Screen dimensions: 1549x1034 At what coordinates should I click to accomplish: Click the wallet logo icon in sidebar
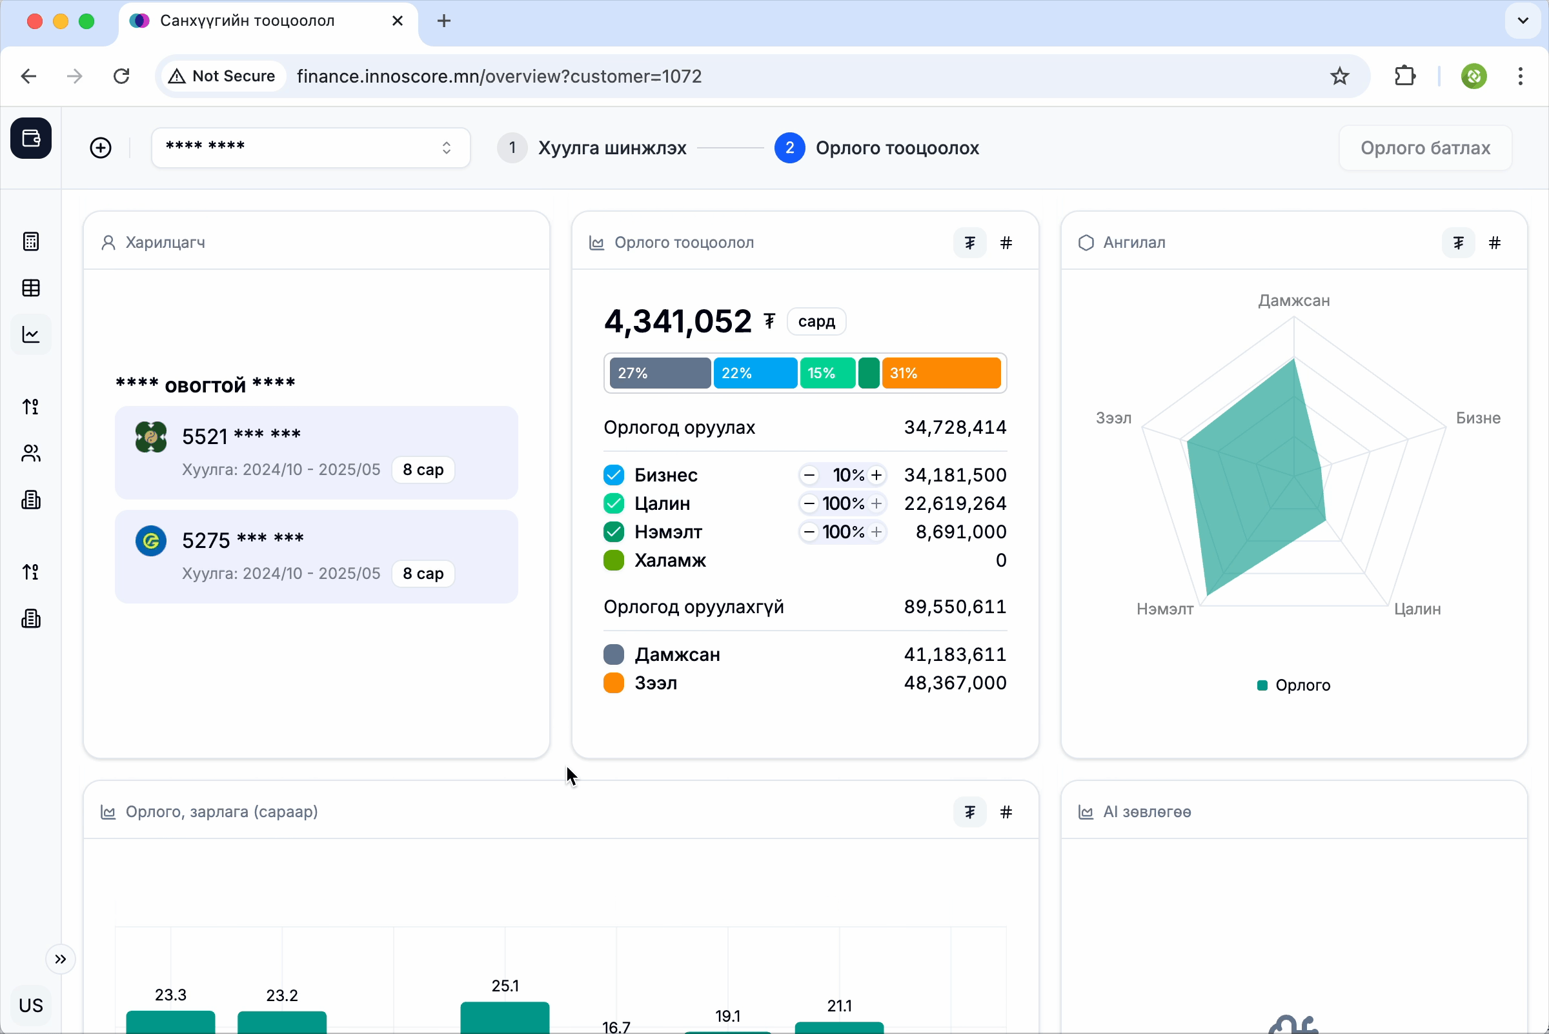(x=31, y=139)
